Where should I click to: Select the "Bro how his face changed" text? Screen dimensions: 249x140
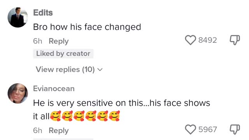pyautogui.click(x=87, y=27)
